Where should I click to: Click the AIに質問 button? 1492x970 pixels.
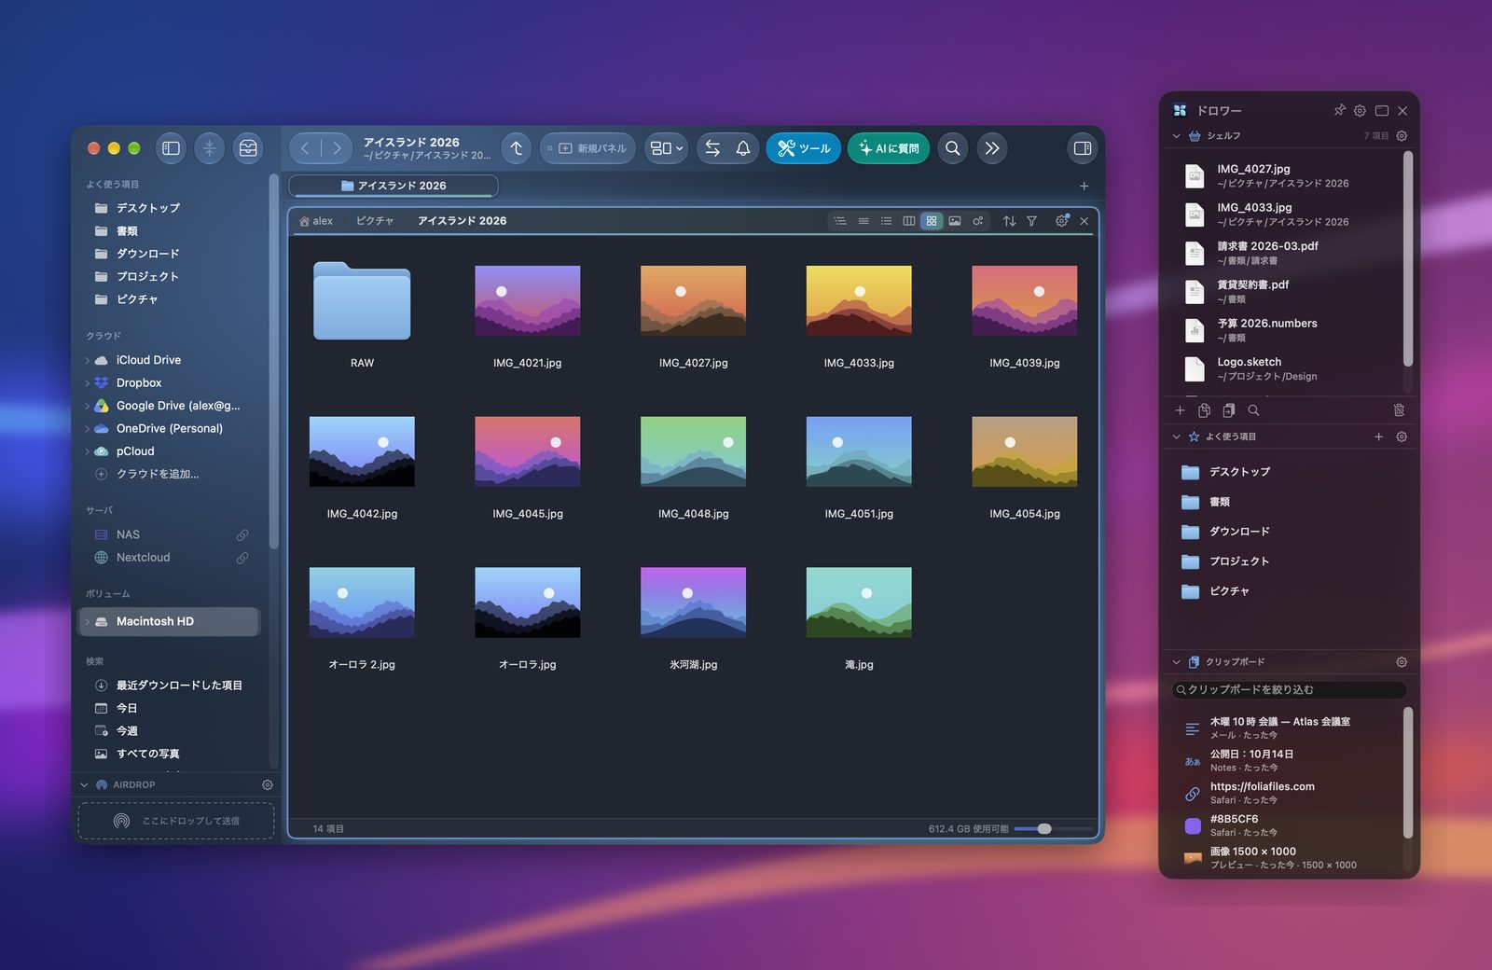tap(889, 148)
